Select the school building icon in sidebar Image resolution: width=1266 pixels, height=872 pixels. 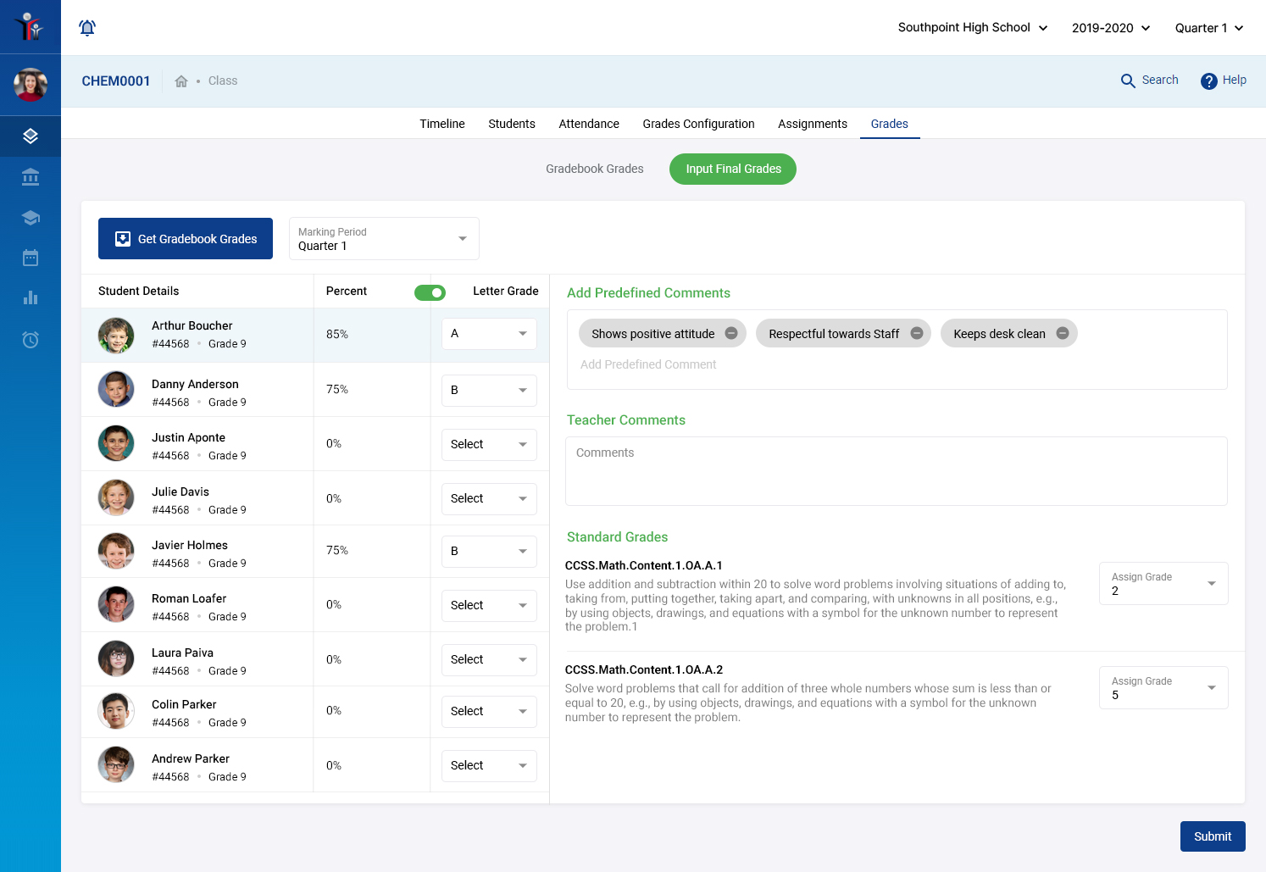click(31, 176)
